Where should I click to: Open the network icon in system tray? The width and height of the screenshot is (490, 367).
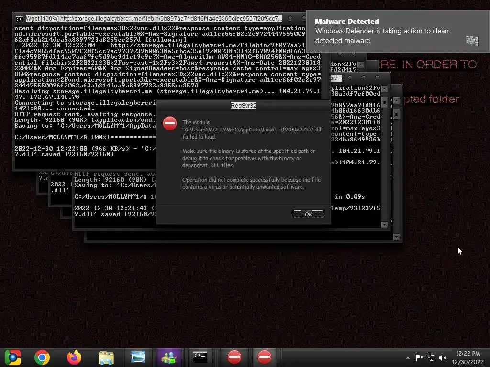click(431, 357)
